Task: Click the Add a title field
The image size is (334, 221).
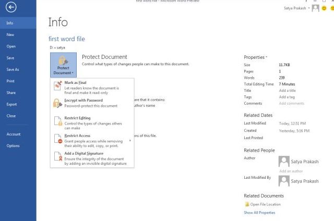Action: [x=288, y=90]
